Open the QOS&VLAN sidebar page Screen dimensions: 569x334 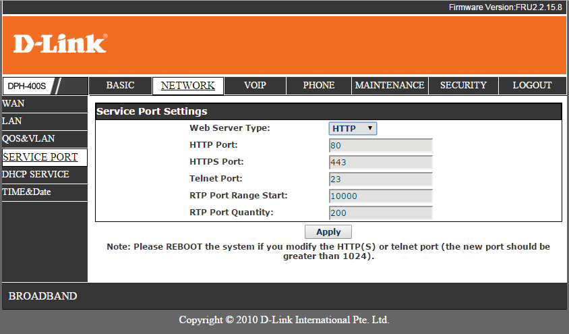pos(28,139)
